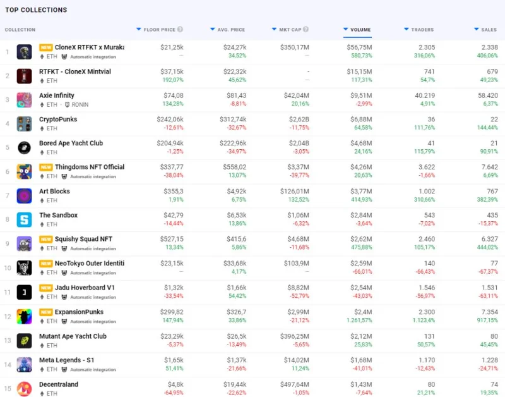Image resolution: width=505 pixels, height=397 pixels.
Task: Open the NeoTokyo Outer Identities link
Action: click(90, 264)
